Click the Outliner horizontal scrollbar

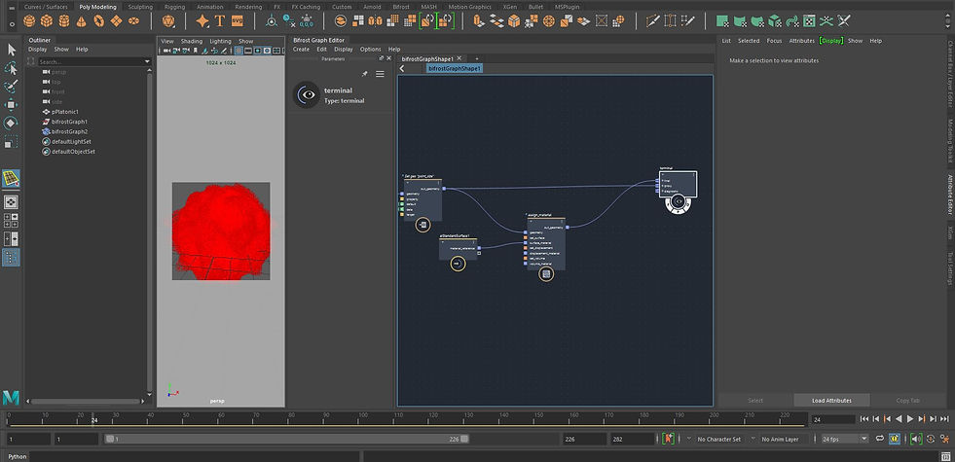[x=86, y=402]
